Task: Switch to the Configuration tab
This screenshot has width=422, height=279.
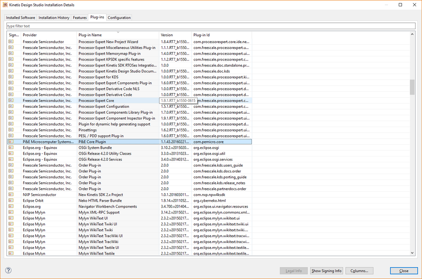Action: [119, 17]
